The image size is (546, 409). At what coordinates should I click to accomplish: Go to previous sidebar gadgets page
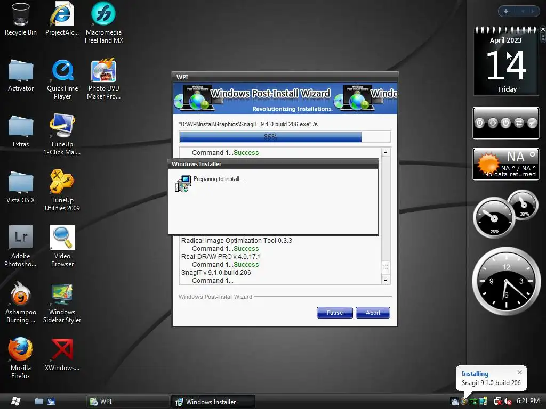[x=523, y=11]
